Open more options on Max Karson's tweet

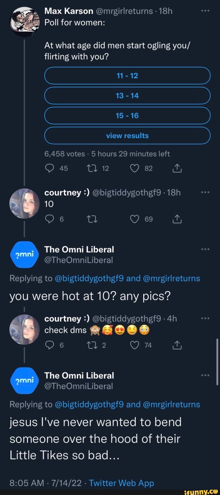point(205,11)
